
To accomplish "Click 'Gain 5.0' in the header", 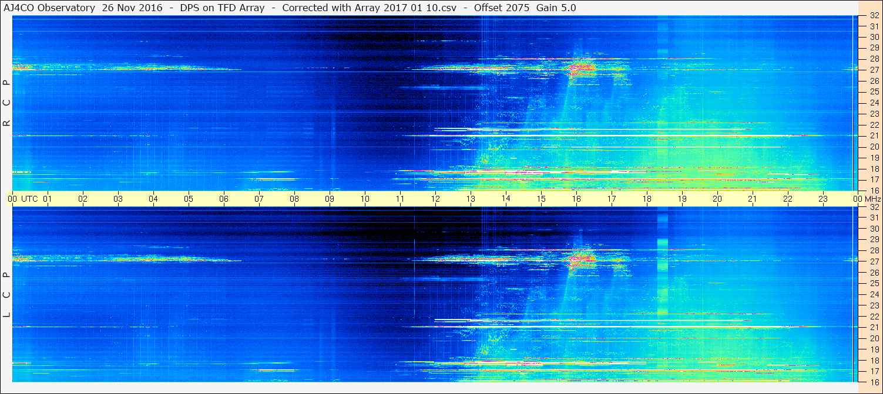I will (556, 8).
